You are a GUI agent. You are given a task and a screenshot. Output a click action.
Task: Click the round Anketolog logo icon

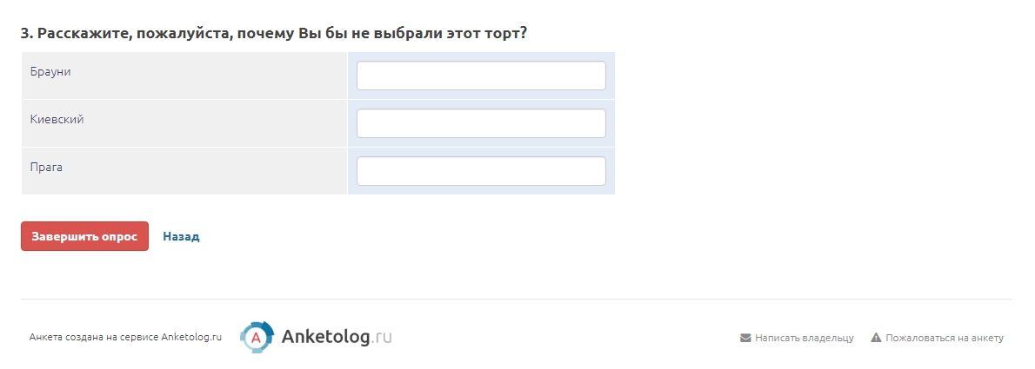(257, 337)
